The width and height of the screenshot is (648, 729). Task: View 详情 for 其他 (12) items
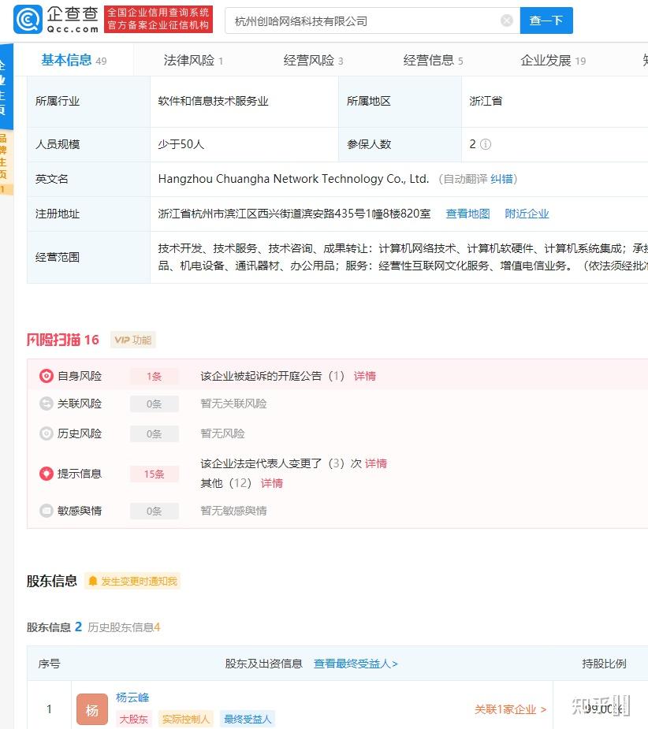pos(272,483)
